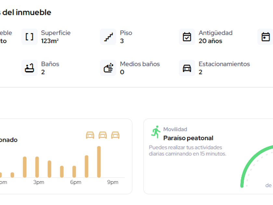
Task: Click the tallest orange bar in the chart
Action: tap(99, 162)
